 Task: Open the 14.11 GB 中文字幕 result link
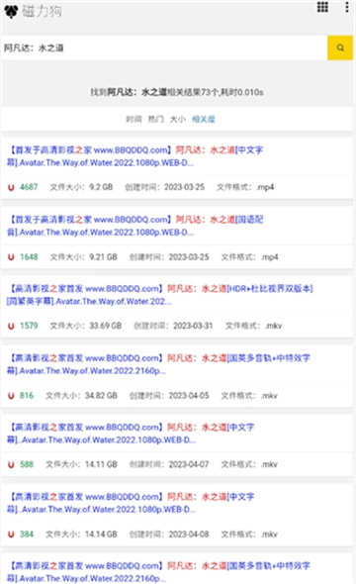pos(131,434)
